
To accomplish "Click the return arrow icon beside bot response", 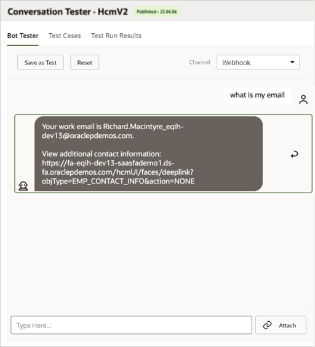I will pos(295,154).
